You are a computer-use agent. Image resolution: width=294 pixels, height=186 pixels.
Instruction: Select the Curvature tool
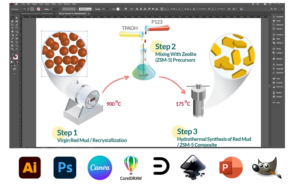coord(17,21)
